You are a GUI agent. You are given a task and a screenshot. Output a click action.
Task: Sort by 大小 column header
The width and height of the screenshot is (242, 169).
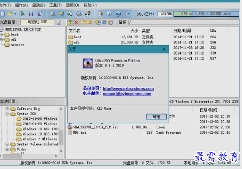pos(128,31)
